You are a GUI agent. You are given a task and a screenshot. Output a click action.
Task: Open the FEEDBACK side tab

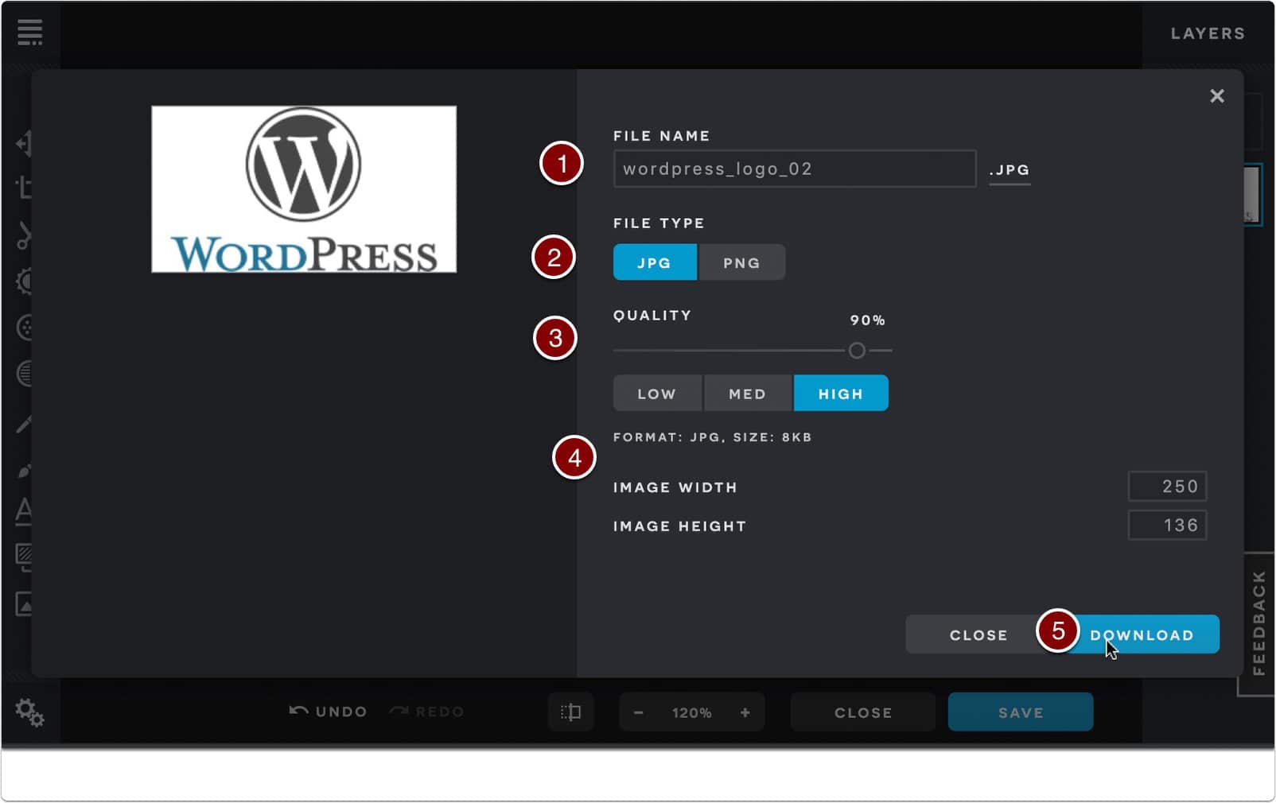point(1258,624)
